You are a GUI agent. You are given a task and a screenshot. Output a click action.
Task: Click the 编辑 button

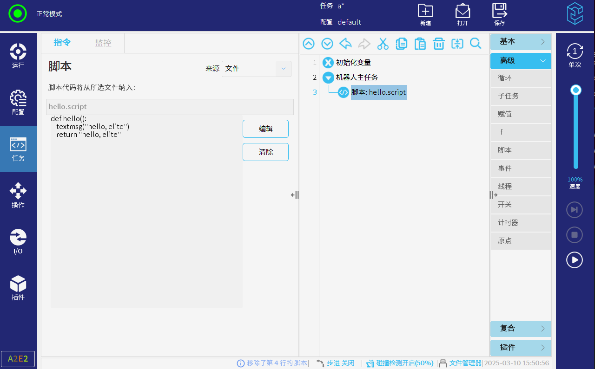pos(265,129)
